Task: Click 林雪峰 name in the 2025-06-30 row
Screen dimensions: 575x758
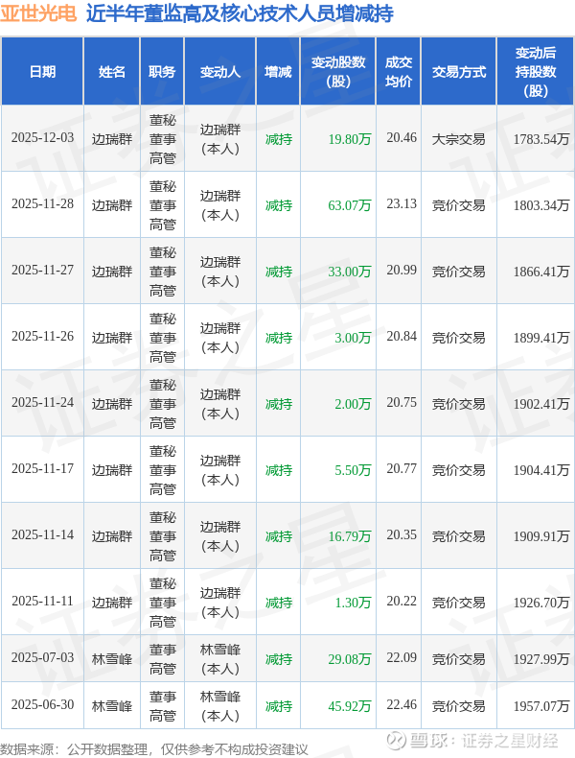Action: (x=112, y=705)
